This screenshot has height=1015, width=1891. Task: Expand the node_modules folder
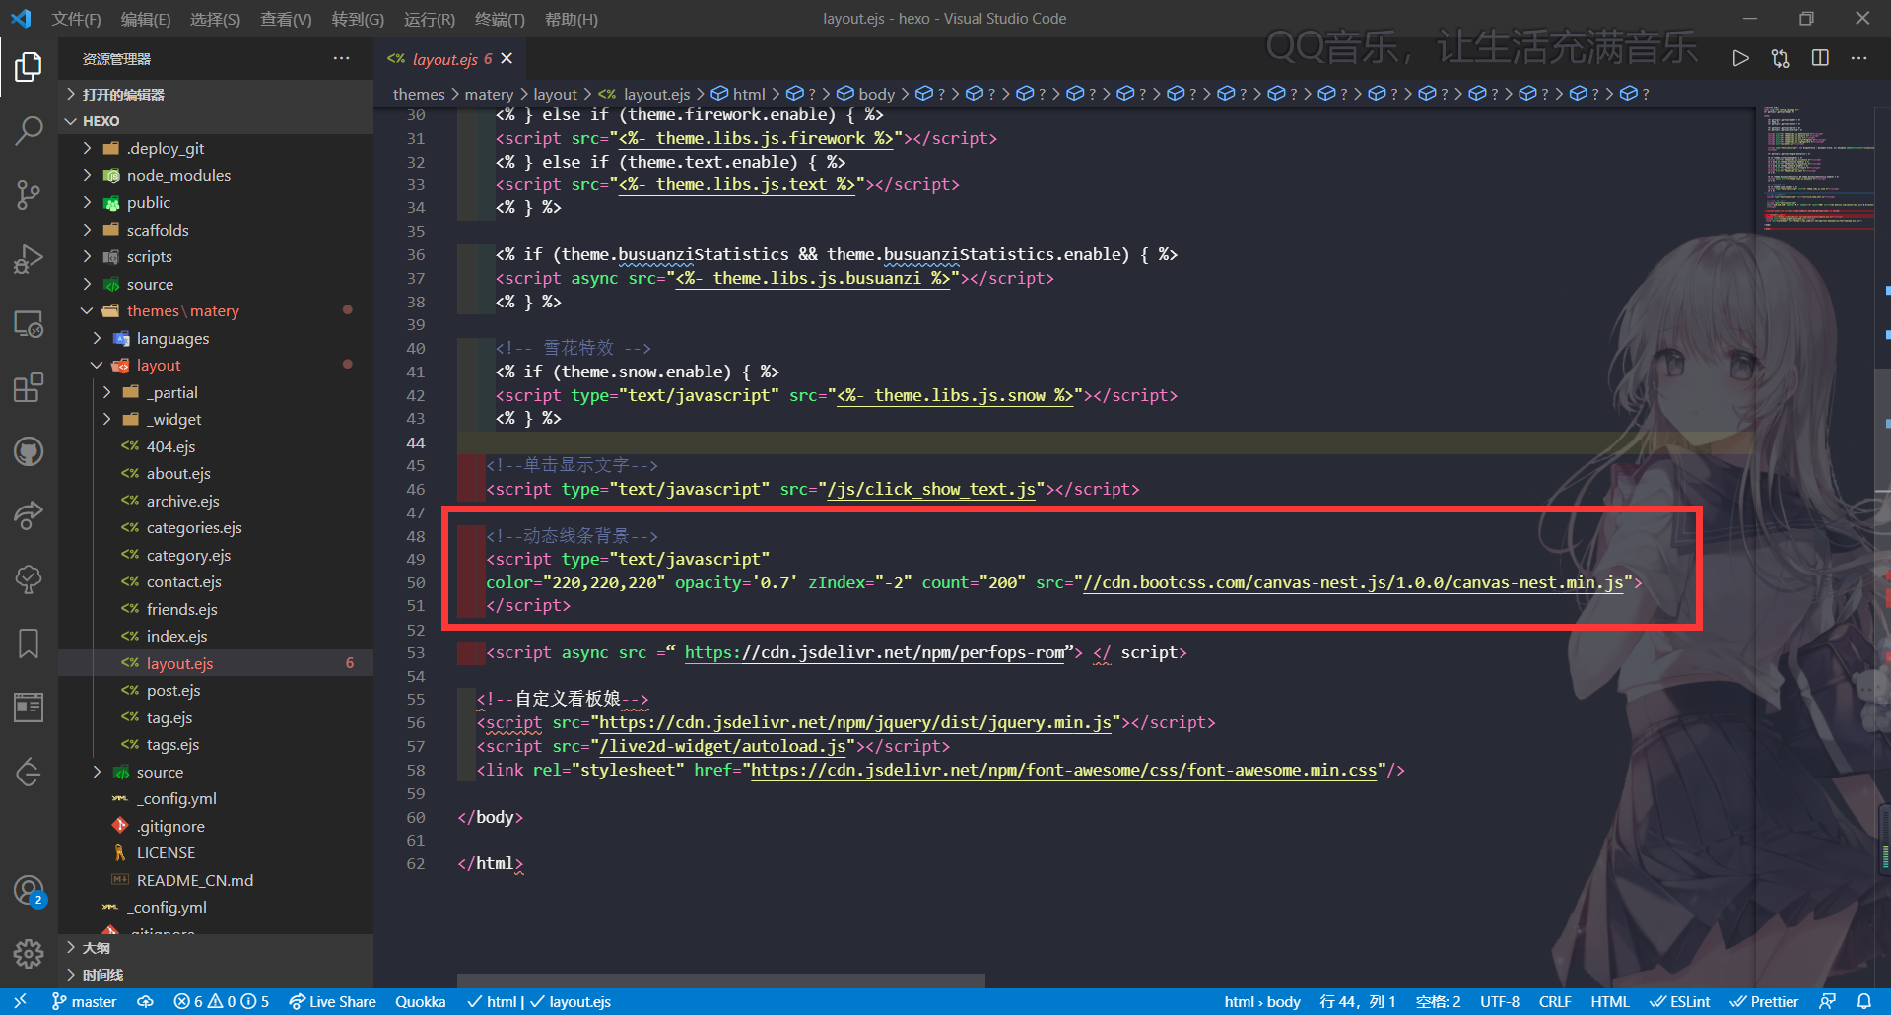[x=216, y=175]
